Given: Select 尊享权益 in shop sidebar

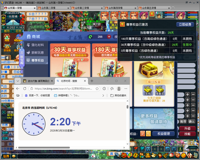Looking at the screenshot, I should [36, 60].
